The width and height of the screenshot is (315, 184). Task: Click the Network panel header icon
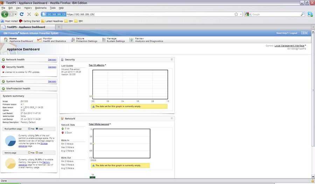tap(62, 118)
